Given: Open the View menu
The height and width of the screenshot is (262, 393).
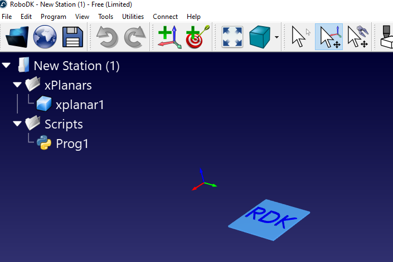Looking at the screenshot, I should click(82, 17).
